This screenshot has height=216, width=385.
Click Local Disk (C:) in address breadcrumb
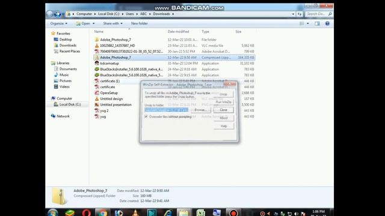(108, 14)
